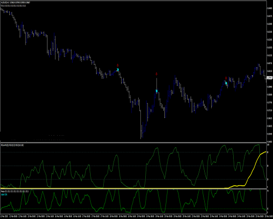Click the highlighted current price label
Screen dimensions: 273x219
269,78
